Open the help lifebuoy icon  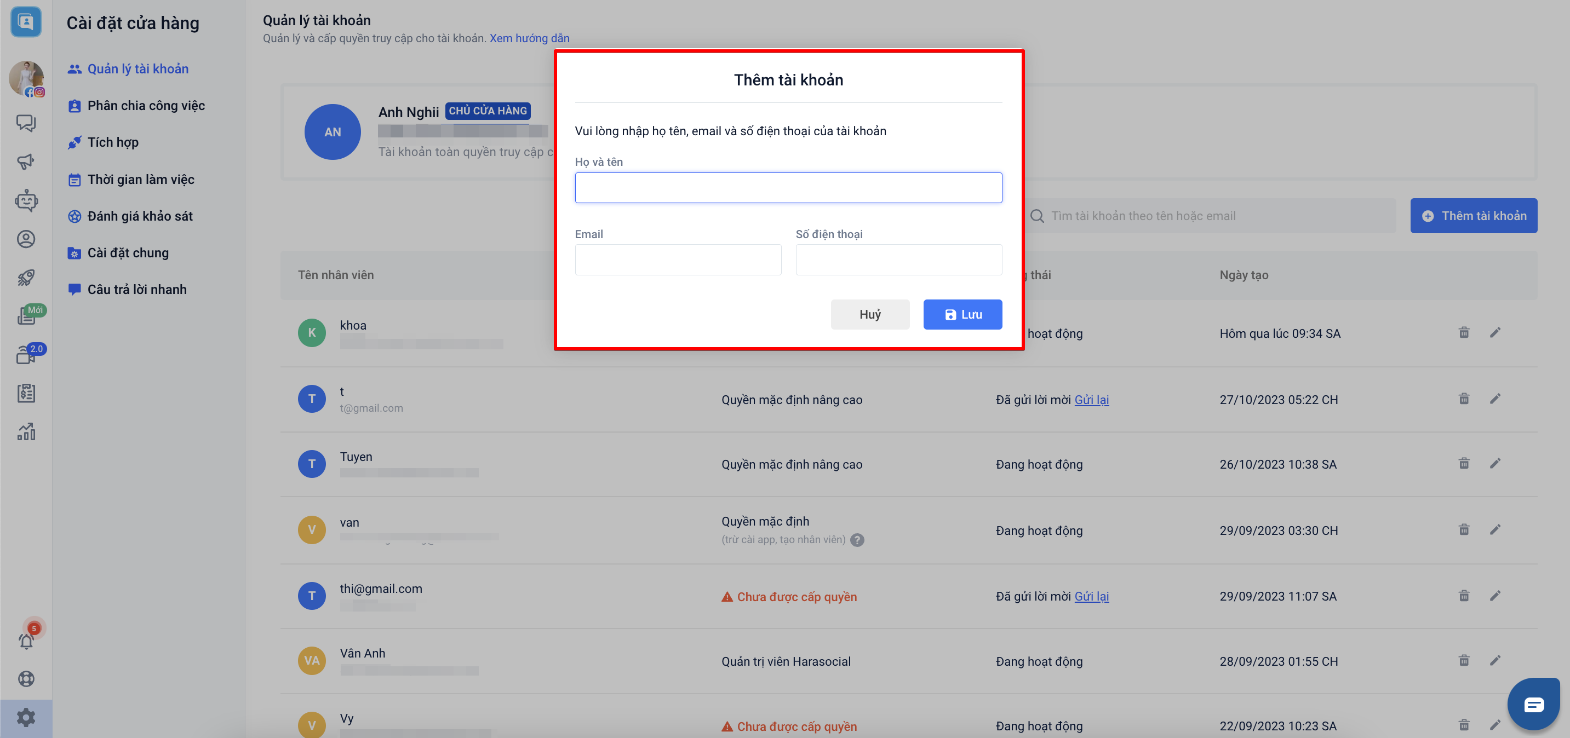pyautogui.click(x=26, y=678)
